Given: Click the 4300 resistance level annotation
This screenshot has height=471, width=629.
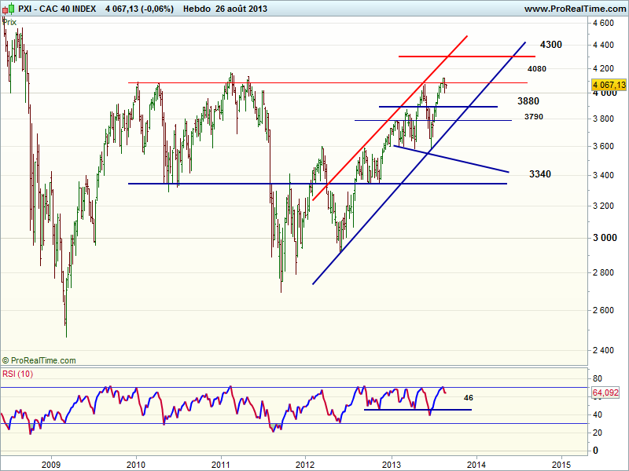Looking at the screenshot, I should (x=550, y=45).
